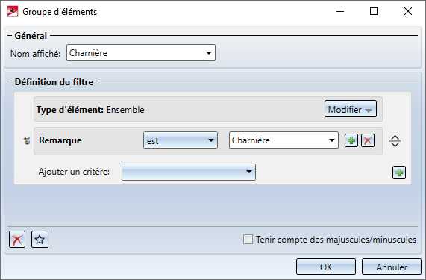Click the star favorites icon
Viewport: 426px width, 280px height.
pos(40,240)
